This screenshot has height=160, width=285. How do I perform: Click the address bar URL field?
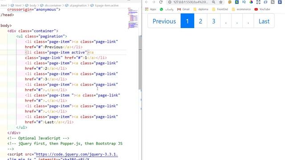(x=191, y=2)
